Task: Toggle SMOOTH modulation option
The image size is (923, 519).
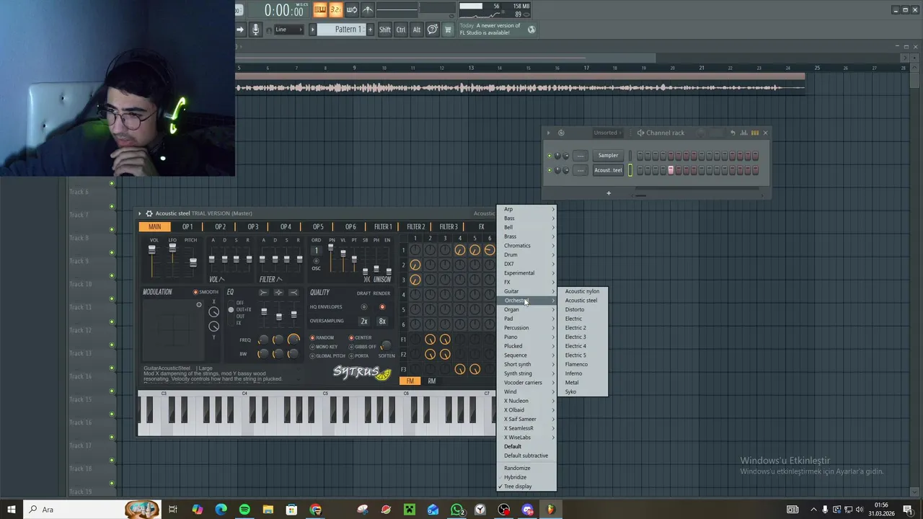Action: point(206,292)
